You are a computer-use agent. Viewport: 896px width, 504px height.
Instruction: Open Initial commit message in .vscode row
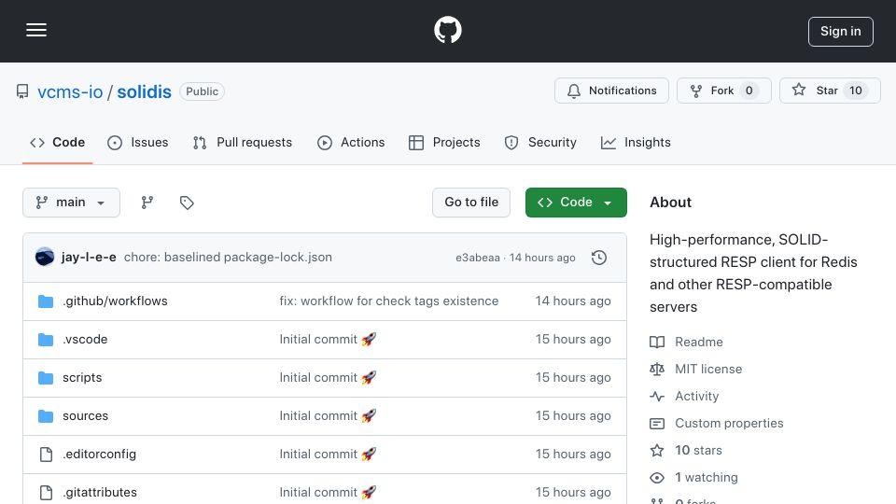pyautogui.click(x=328, y=340)
